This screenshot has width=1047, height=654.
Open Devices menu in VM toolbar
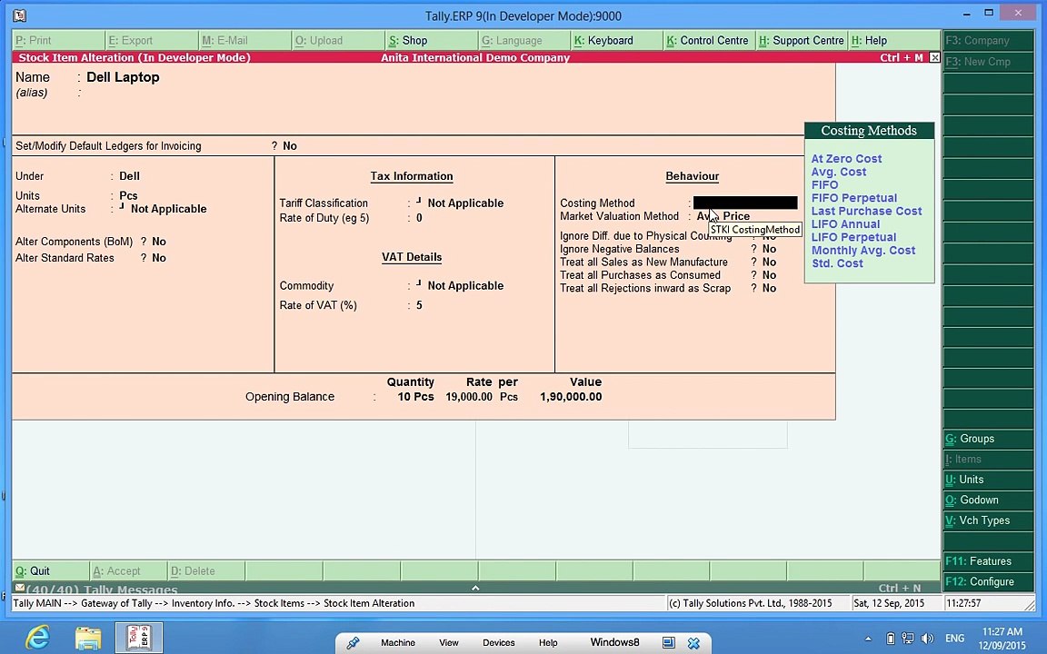click(x=499, y=643)
